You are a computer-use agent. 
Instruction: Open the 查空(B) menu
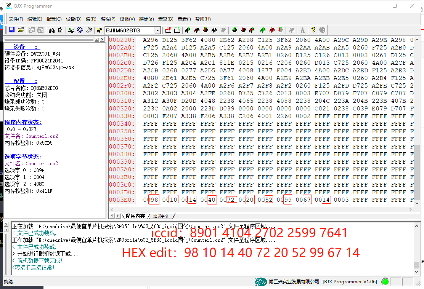pyautogui.click(x=165, y=19)
